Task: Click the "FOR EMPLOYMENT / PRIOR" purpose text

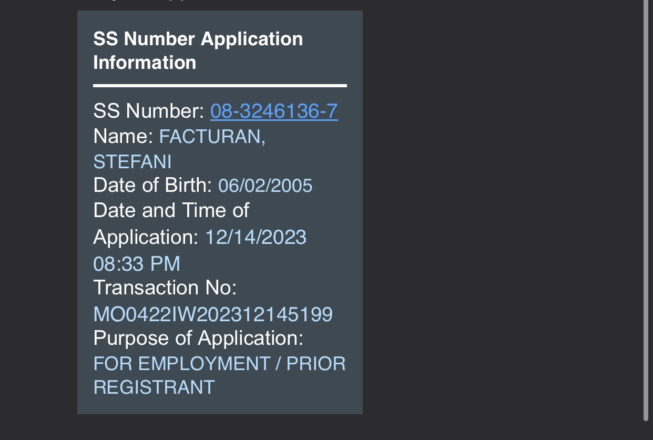Action: tap(219, 364)
